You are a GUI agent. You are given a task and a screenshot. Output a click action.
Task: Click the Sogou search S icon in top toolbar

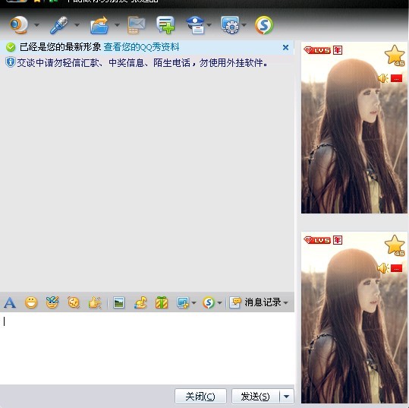(264, 25)
